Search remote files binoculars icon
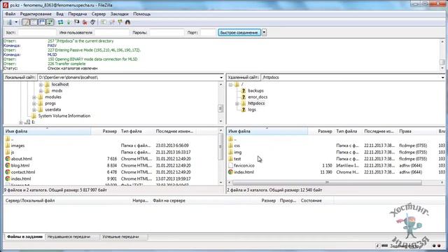The width and height of the screenshot is (448, 252). tap(127, 22)
